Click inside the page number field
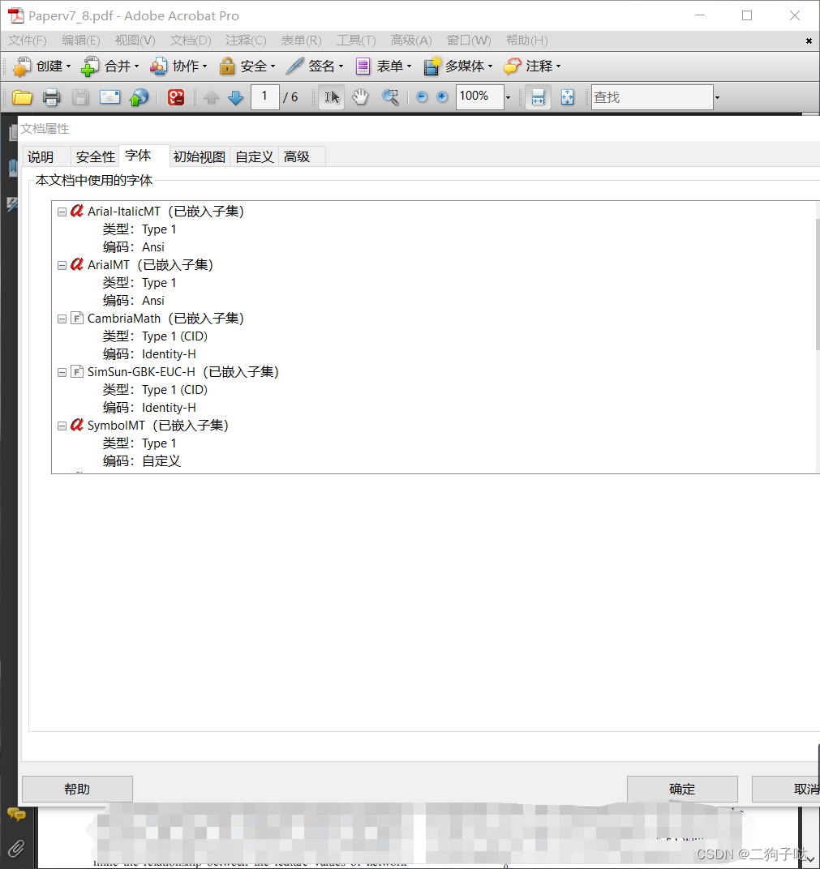 [264, 96]
